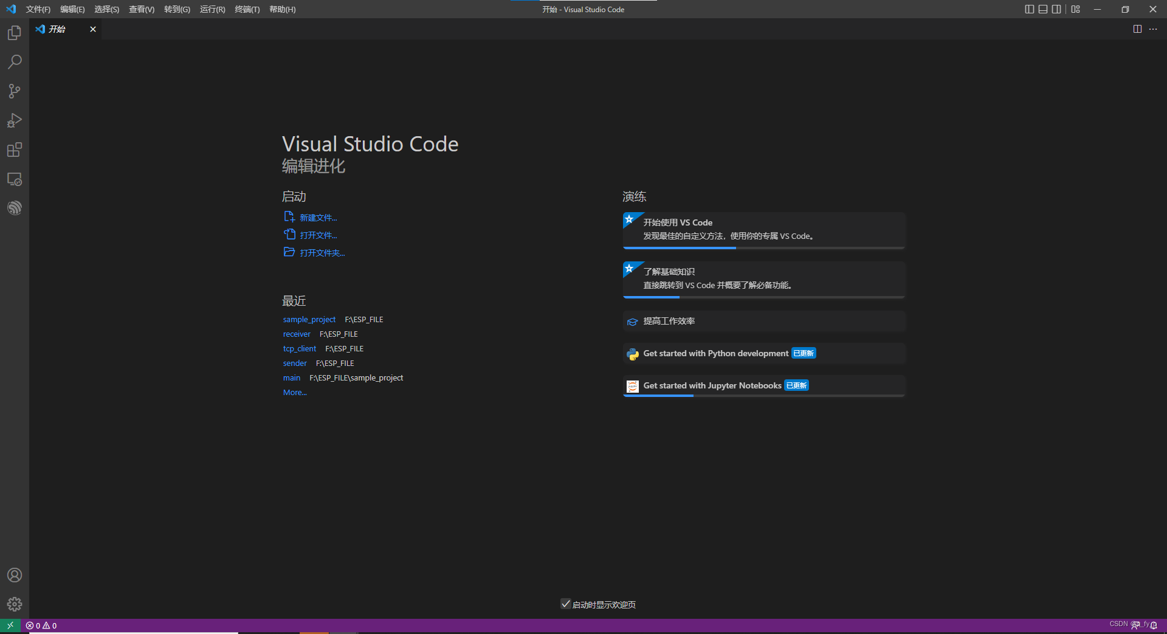Close the 开始 tab
Image resolution: width=1167 pixels, height=634 pixels.
[93, 29]
